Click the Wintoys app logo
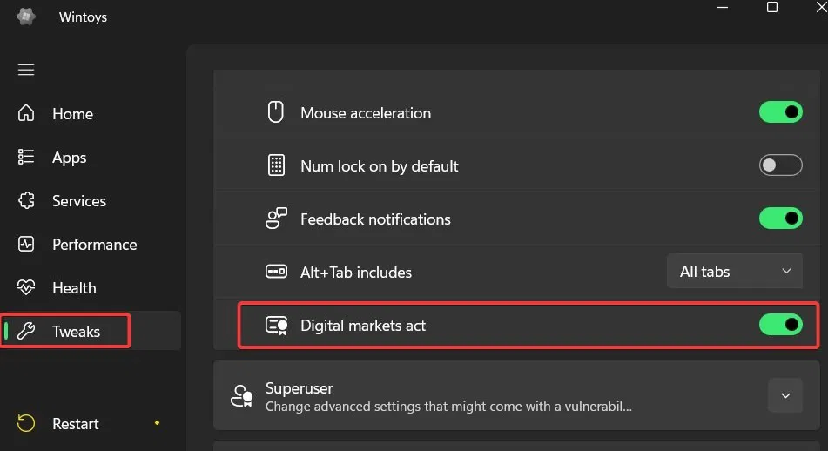The image size is (828, 451). point(26,17)
